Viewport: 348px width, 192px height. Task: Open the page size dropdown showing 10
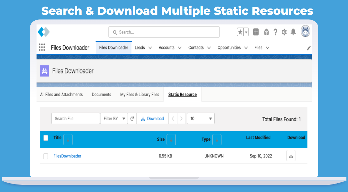point(201,119)
